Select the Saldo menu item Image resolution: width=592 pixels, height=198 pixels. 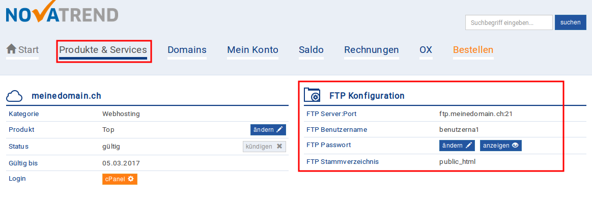pyautogui.click(x=311, y=50)
